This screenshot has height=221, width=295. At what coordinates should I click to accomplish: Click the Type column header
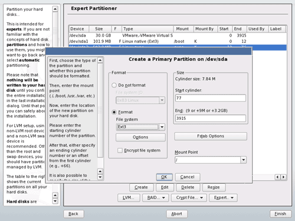[147, 29]
